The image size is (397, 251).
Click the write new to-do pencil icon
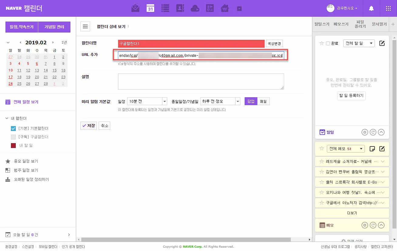click(x=382, y=43)
